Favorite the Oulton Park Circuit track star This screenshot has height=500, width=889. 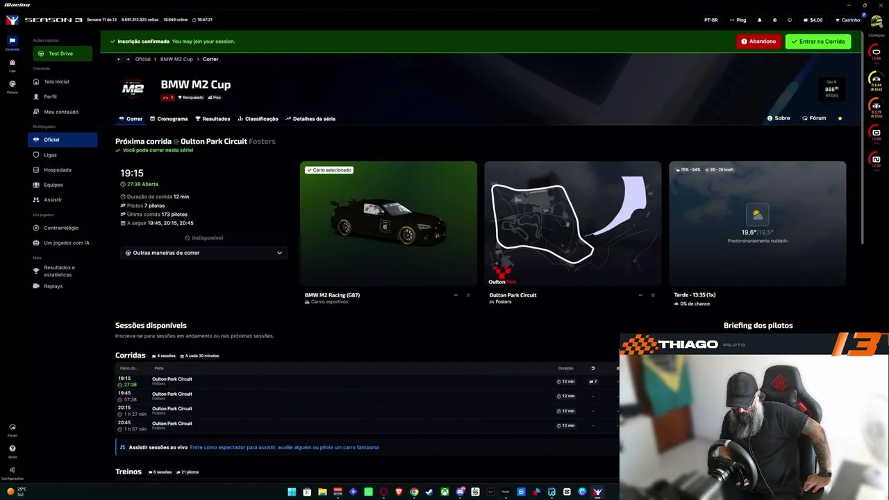pyautogui.click(x=653, y=295)
